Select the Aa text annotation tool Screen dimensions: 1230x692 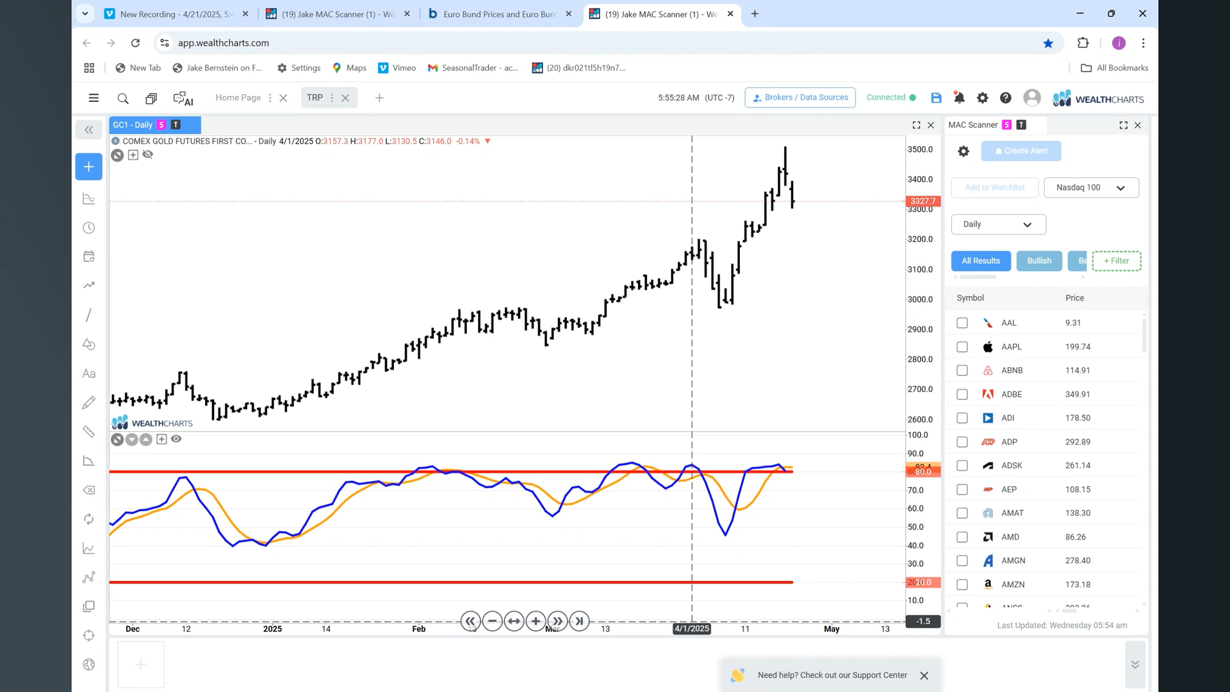click(89, 374)
